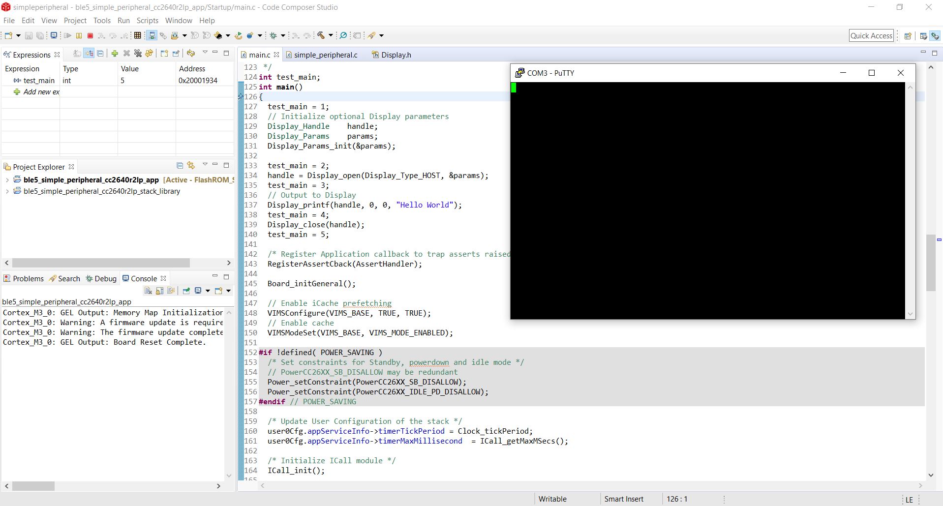Viewport: 943px width, 506px height.
Task: Click the editor vertical scrollbar thumb
Action: pos(931,263)
